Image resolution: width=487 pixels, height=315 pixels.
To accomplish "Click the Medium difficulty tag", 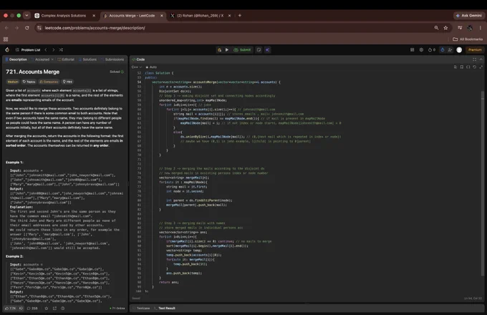I will tap(13, 82).
